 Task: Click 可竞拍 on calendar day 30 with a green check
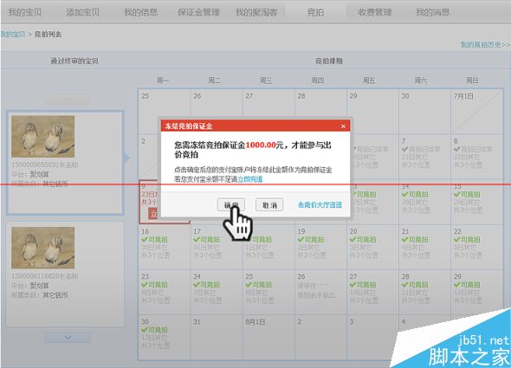pos(154,330)
